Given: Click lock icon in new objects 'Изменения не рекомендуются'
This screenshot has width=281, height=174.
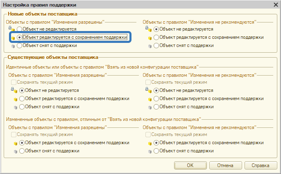Looking at the screenshot, I should click(x=148, y=29).
